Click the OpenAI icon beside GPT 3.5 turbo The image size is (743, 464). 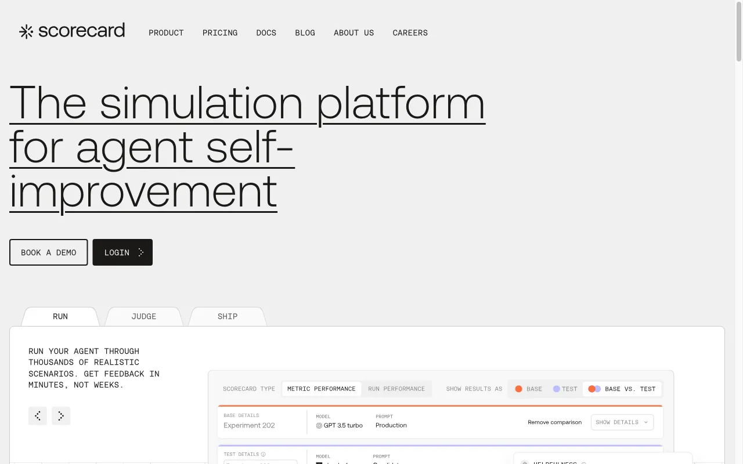[319, 426]
